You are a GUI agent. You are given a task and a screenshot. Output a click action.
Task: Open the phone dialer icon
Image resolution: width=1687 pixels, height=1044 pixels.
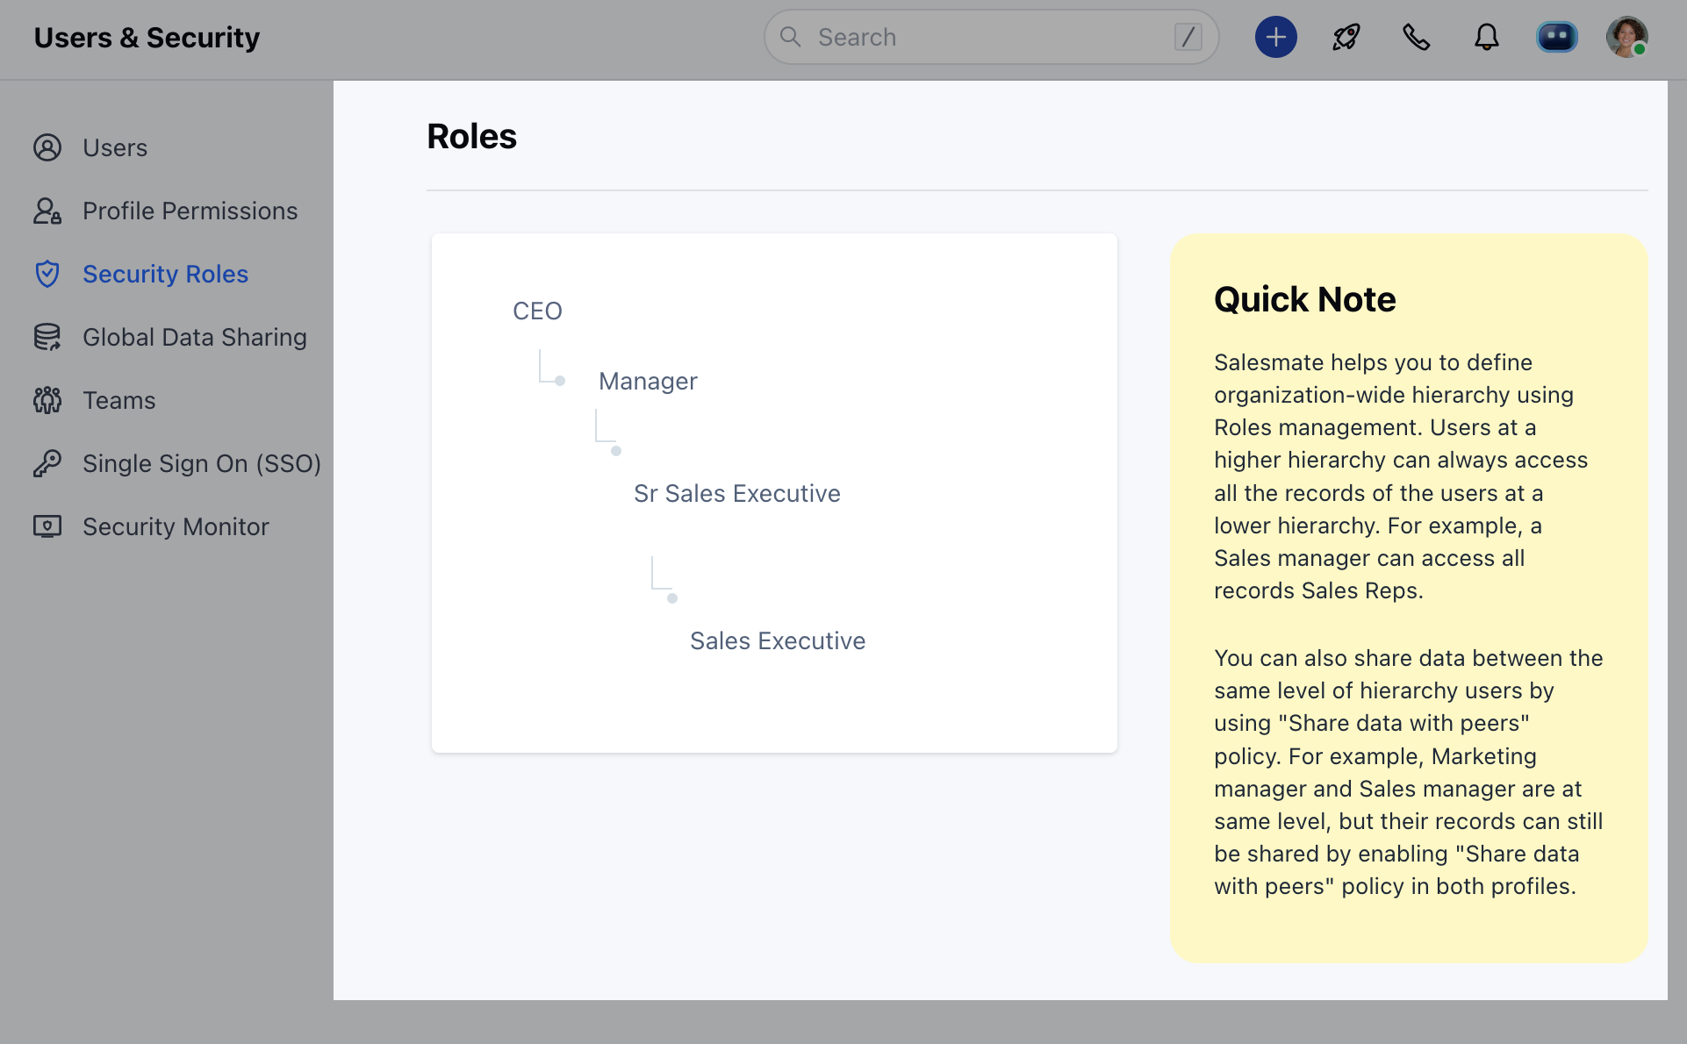click(1416, 37)
